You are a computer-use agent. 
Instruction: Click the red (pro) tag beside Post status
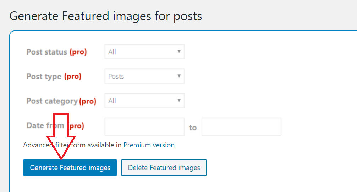pos(78,52)
